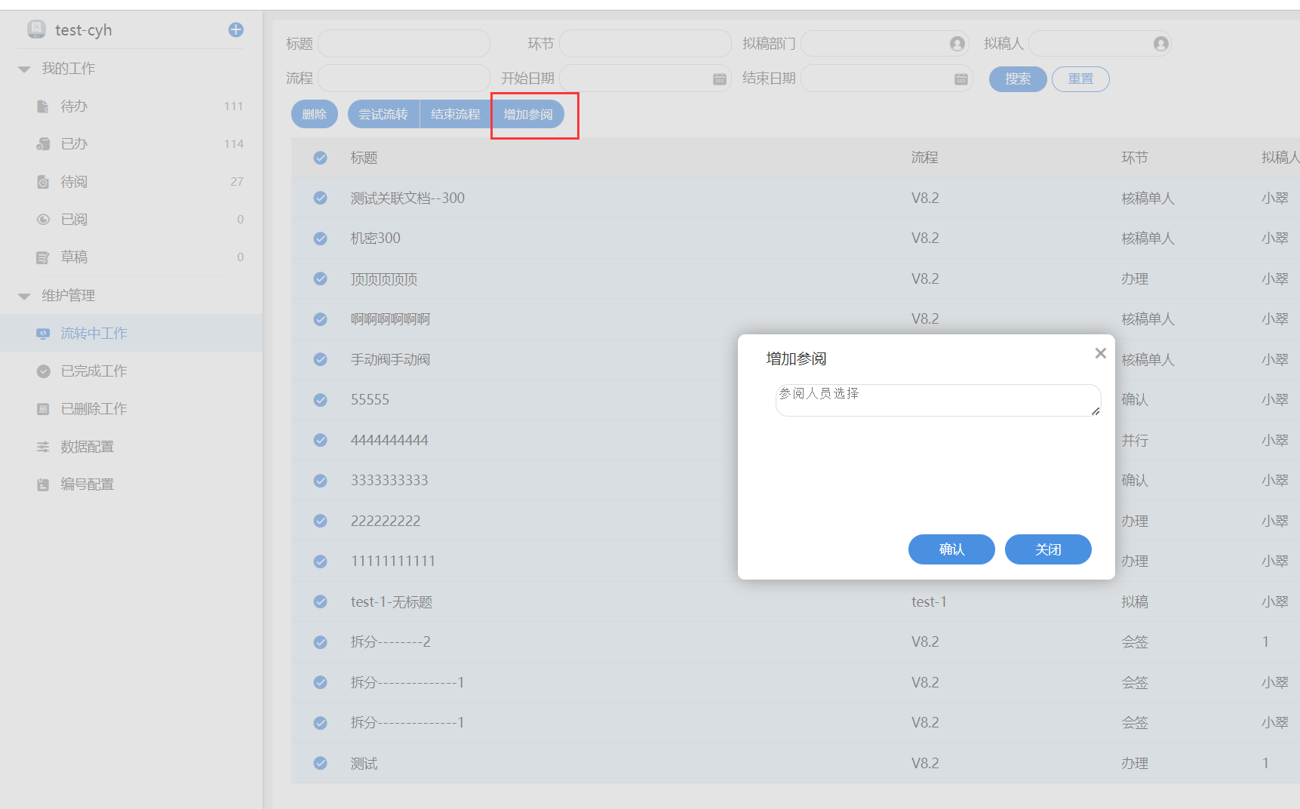Image resolution: width=1300 pixels, height=809 pixels.
Task: Click row title 测试
Action: [364, 764]
